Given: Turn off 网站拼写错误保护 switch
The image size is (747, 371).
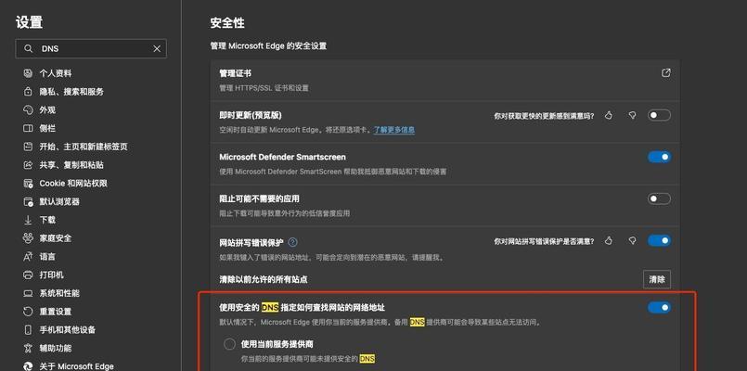Looking at the screenshot, I should (659, 240).
